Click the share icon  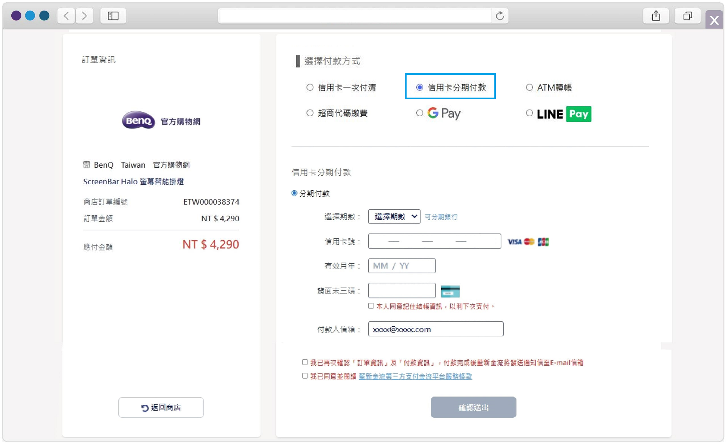click(656, 15)
